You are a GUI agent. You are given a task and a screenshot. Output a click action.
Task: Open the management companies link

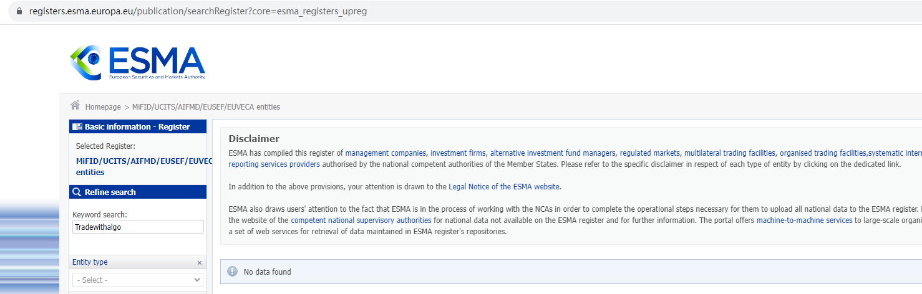(386, 153)
